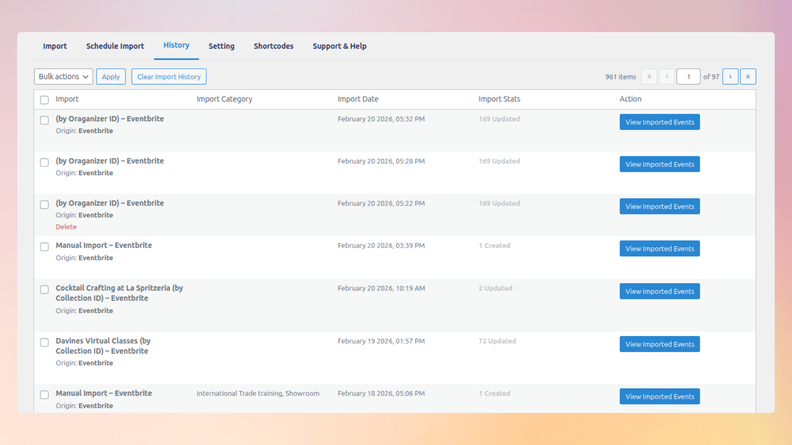Select the Manual Import – Eventbrite row checkbox
This screenshot has width=792, height=445.
[x=44, y=247]
